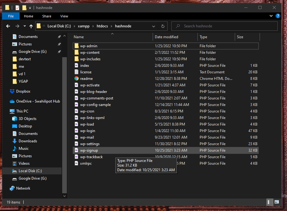Click This PC in navigation pane
This screenshot has height=211, width=287.
pos(22,111)
